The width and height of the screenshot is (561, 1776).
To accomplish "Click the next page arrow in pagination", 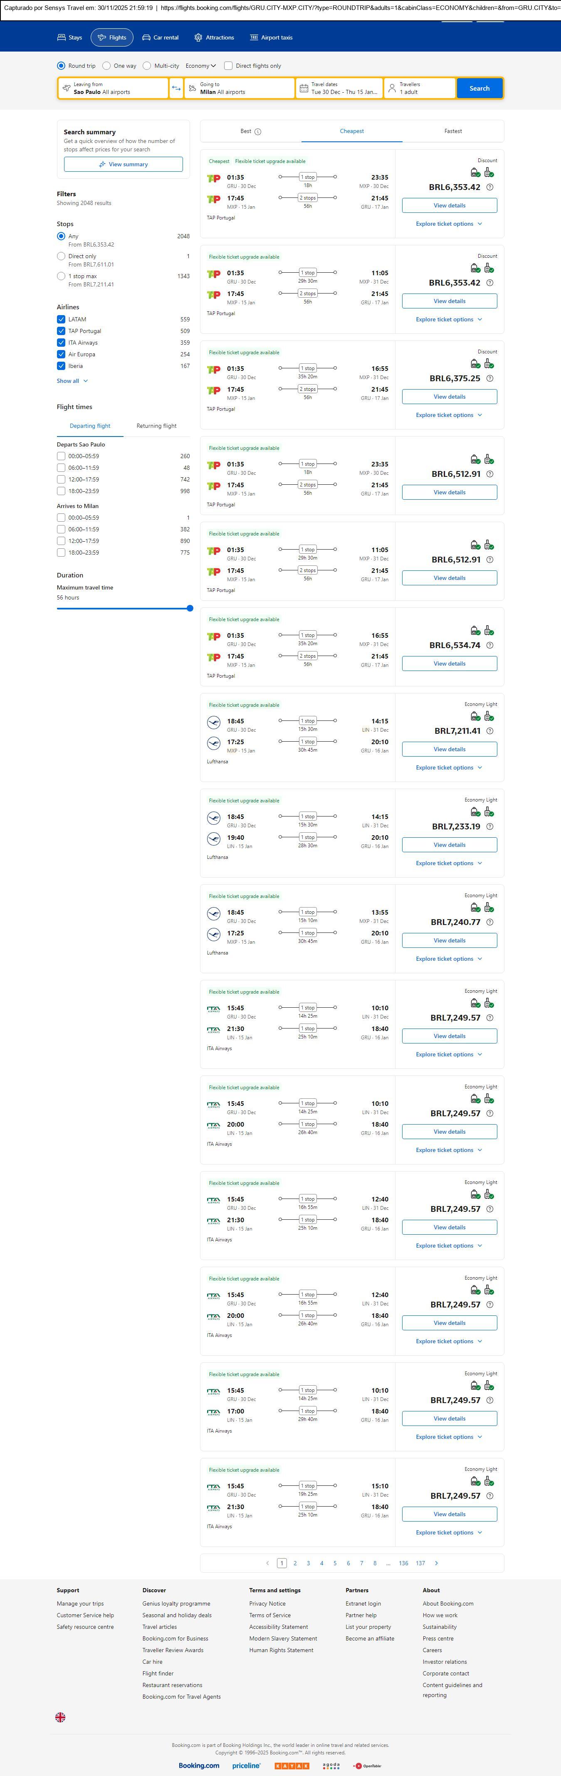I will [x=436, y=1563].
